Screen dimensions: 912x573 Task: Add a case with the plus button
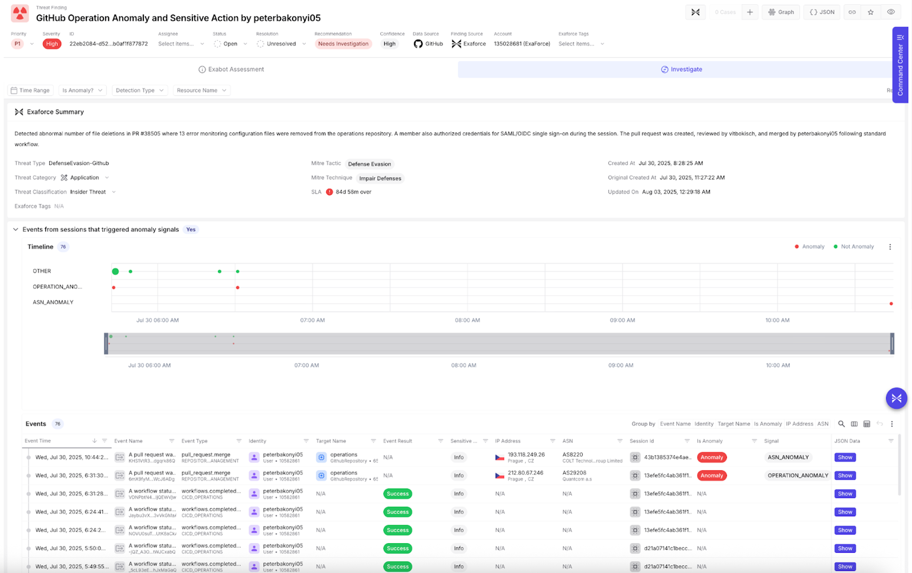coord(750,12)
